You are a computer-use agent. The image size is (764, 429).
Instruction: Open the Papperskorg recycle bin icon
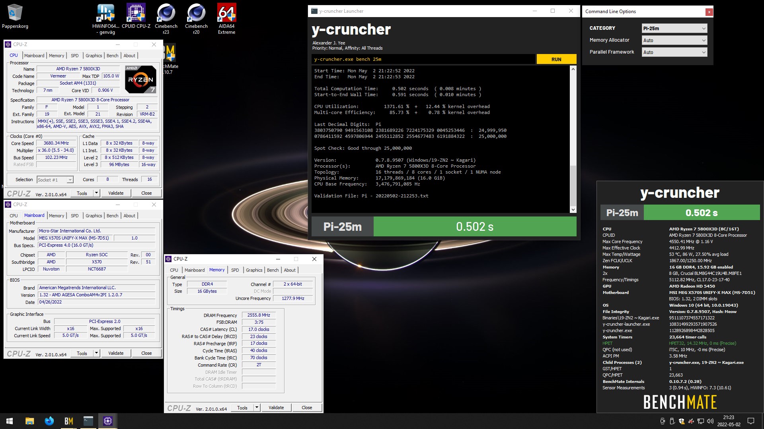tap(15, 16)
